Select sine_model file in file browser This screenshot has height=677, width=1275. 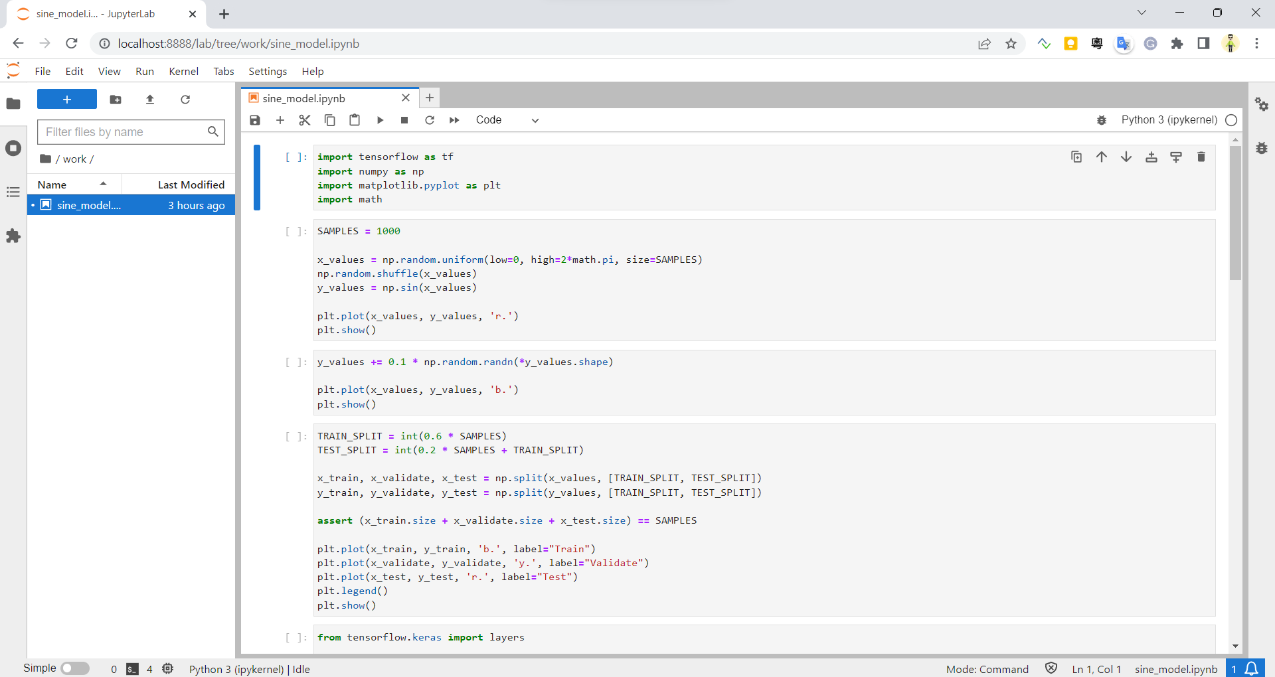tap(131, 205)
